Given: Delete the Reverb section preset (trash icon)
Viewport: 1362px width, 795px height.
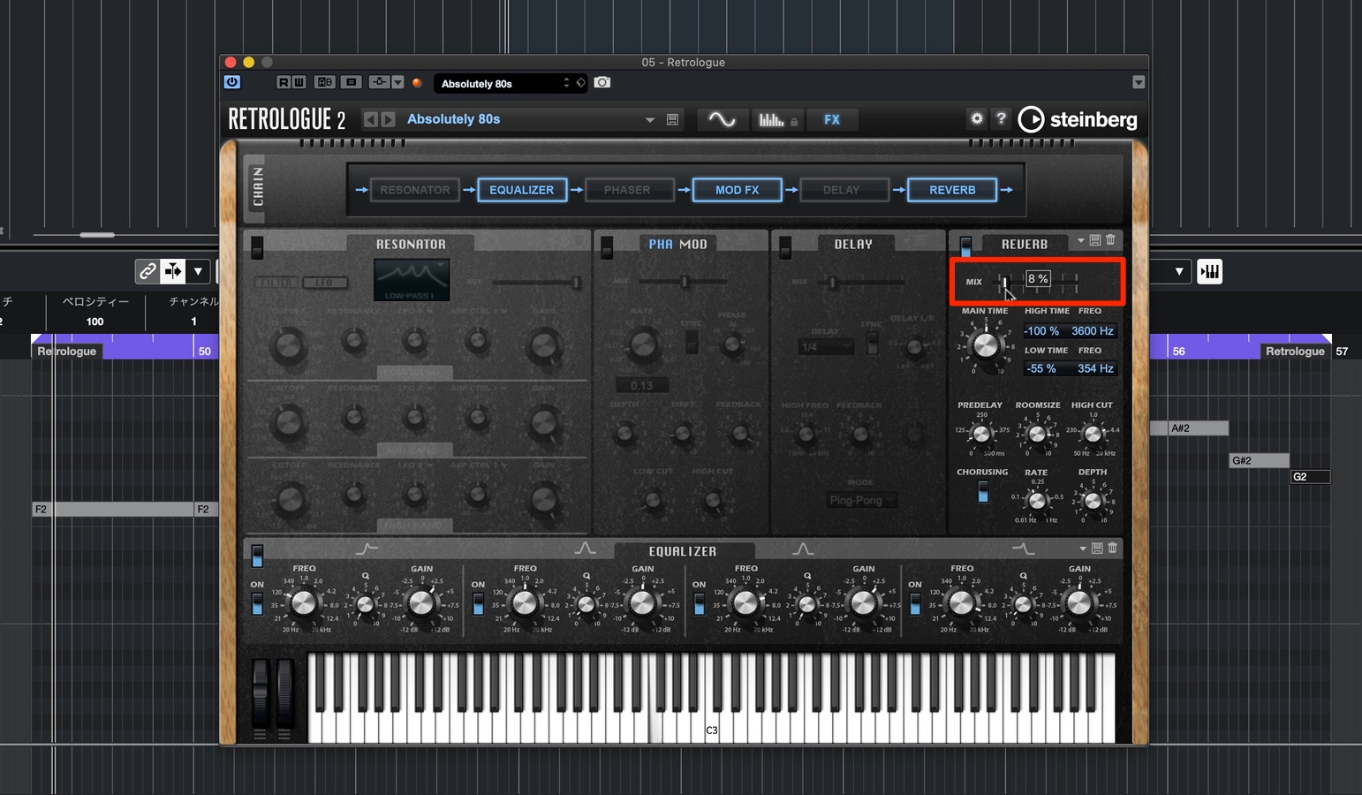Looking at the screenshot, I should [1110, 240].
